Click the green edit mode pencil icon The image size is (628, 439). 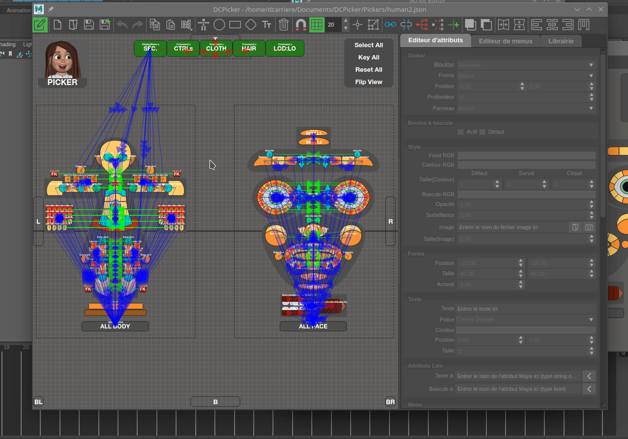pos(40,25)
